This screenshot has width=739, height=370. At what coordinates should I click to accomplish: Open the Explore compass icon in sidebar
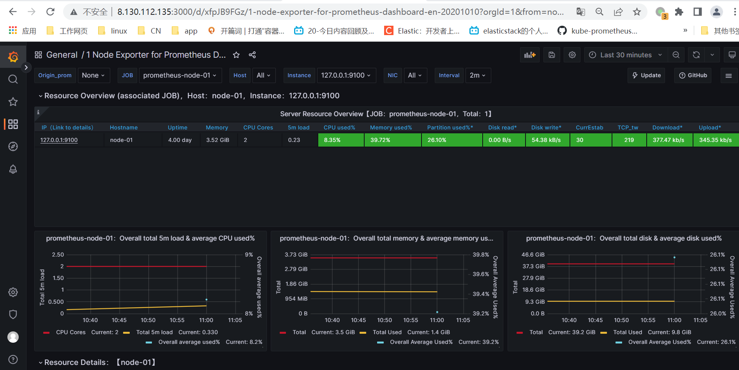tap(13, 147)
